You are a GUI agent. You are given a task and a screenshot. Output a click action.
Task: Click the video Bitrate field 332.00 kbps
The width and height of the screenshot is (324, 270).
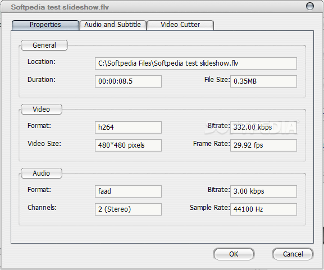(x=263, y=127)
